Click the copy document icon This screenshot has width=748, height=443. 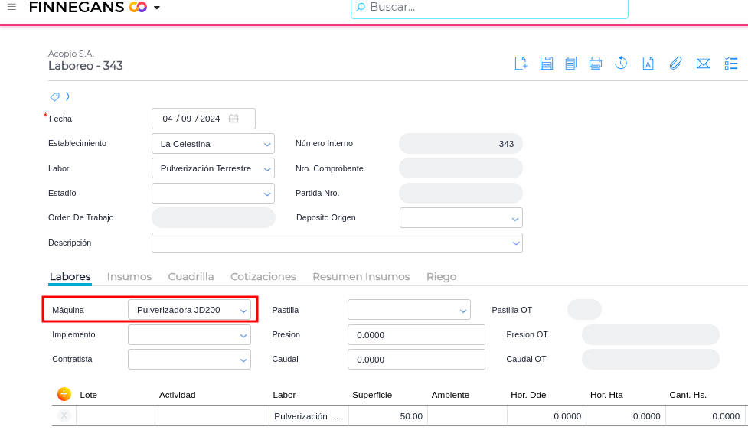[x=571, y=64]
